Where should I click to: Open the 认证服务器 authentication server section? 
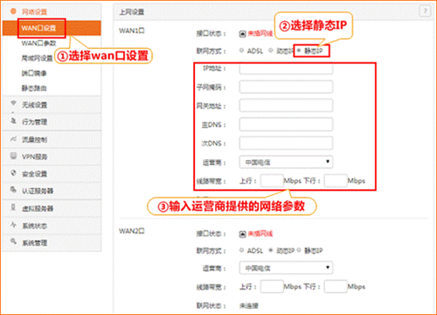point(52,191)
